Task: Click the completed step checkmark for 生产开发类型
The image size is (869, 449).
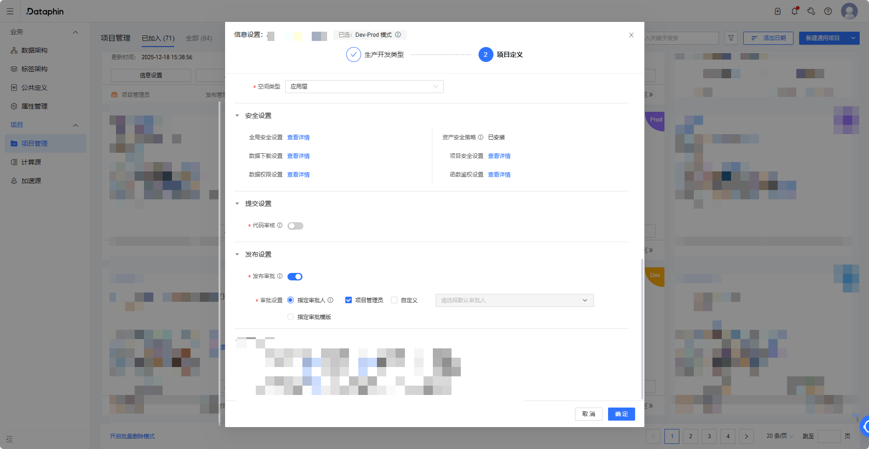Action: click(354, 54)
